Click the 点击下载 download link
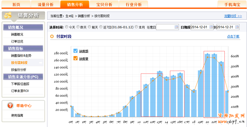The height and width of the screenshot is (127, 247). [x=233, y=36]
